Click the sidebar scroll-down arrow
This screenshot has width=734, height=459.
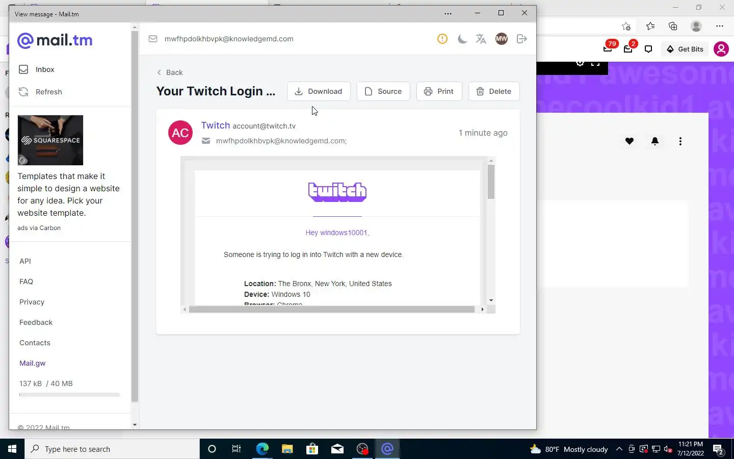pos(135,424)
